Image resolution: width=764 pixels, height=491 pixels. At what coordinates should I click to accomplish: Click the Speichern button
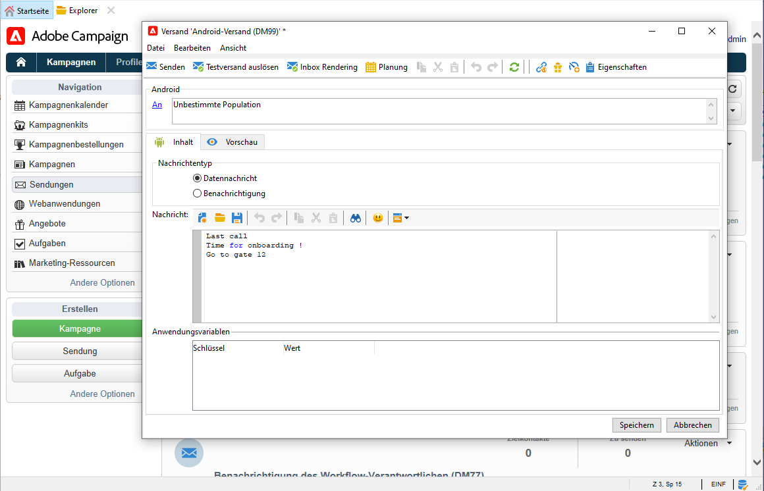pos(636,425)
